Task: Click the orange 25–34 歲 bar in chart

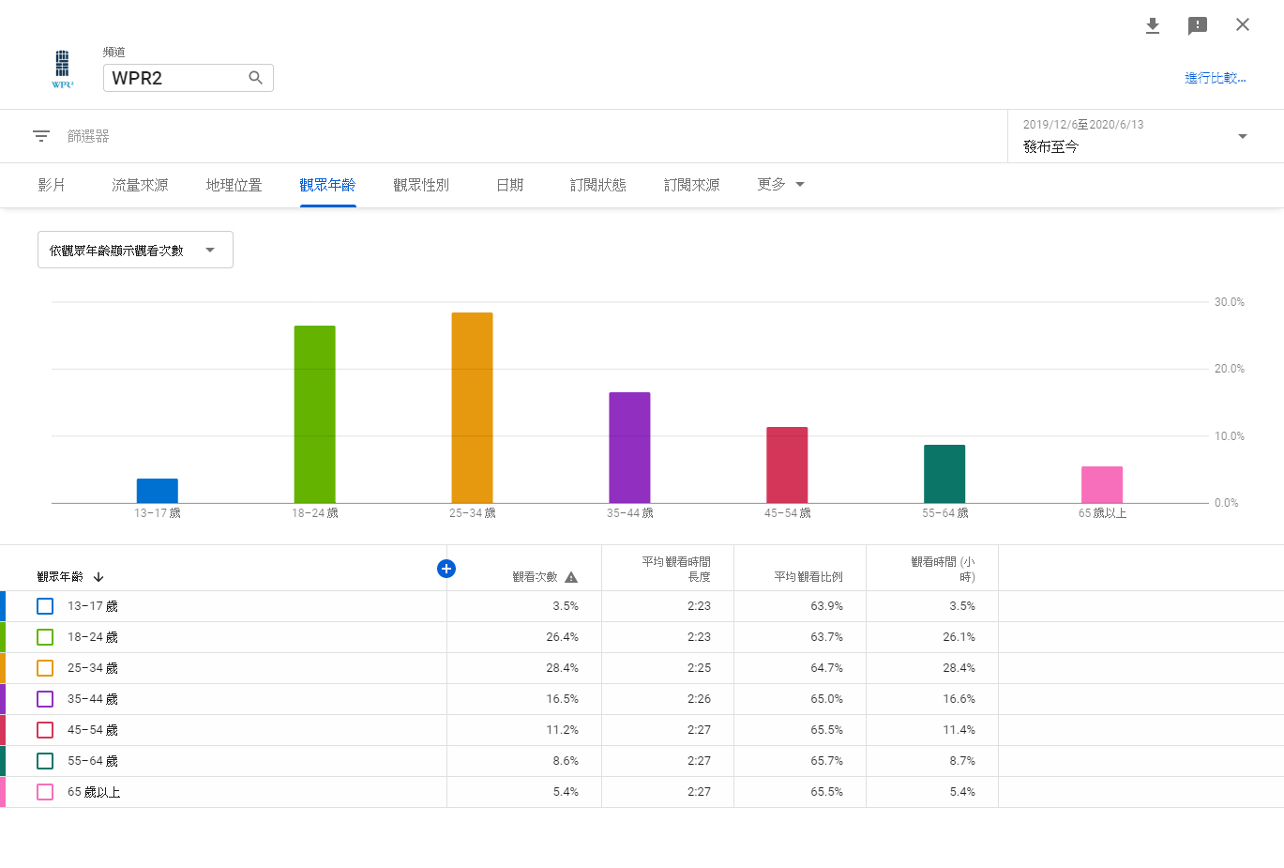Action: click(x=472, y=407)
